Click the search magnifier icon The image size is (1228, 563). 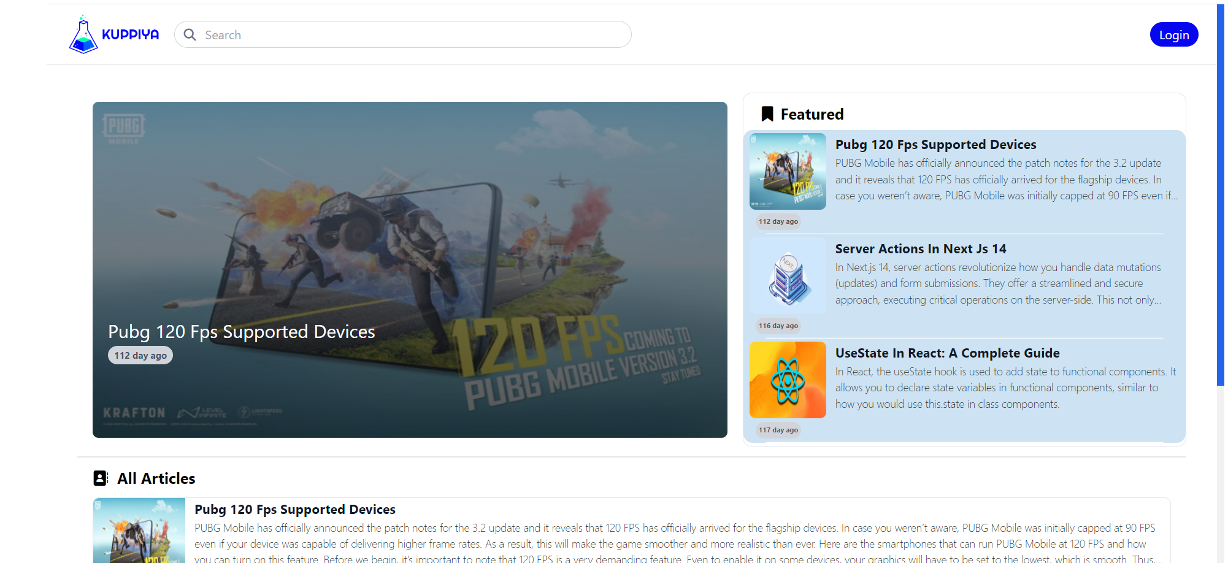coord(190,35)
